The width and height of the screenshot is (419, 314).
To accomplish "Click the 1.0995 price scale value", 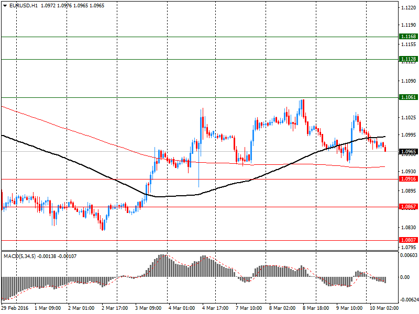I will point(409,135).
